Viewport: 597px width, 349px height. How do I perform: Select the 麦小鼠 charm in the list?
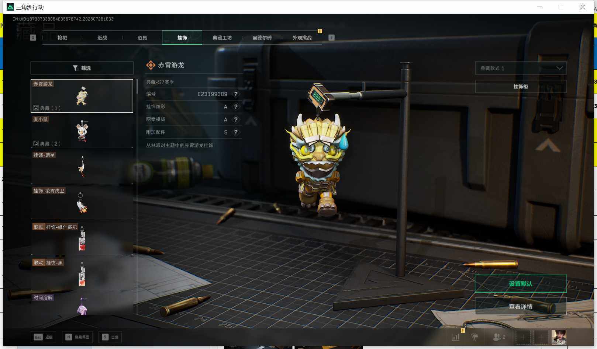tap(82, 131)
